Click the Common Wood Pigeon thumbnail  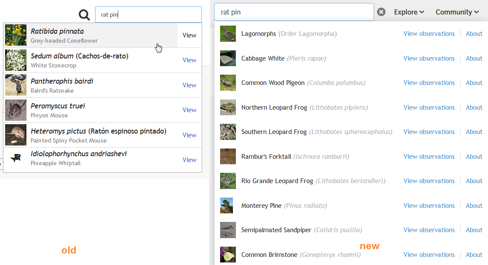pos(228,83)
